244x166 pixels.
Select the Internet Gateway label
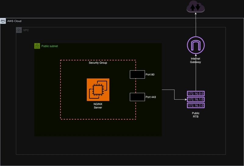click(x=196, y=60)
